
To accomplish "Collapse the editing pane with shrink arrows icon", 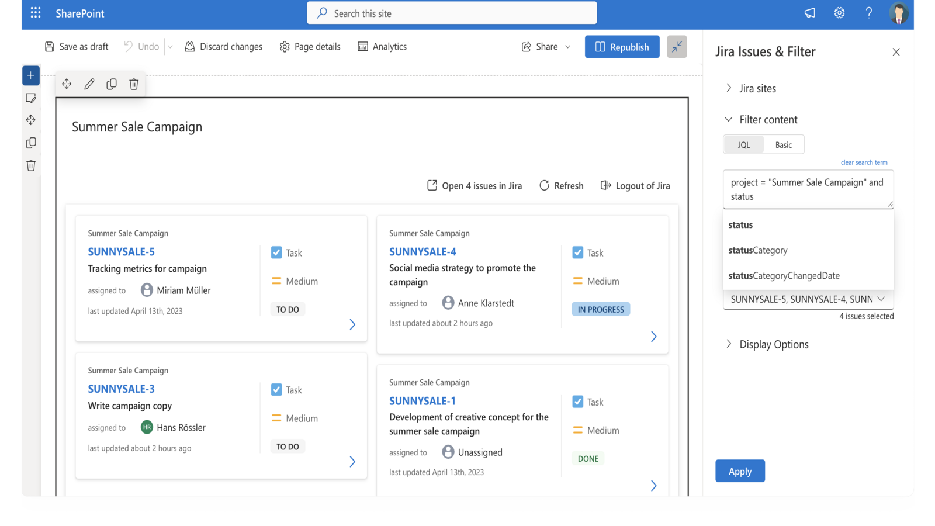I will pos(677,47).
